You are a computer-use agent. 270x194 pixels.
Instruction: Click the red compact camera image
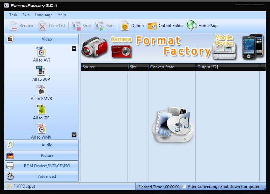[121, 51]
